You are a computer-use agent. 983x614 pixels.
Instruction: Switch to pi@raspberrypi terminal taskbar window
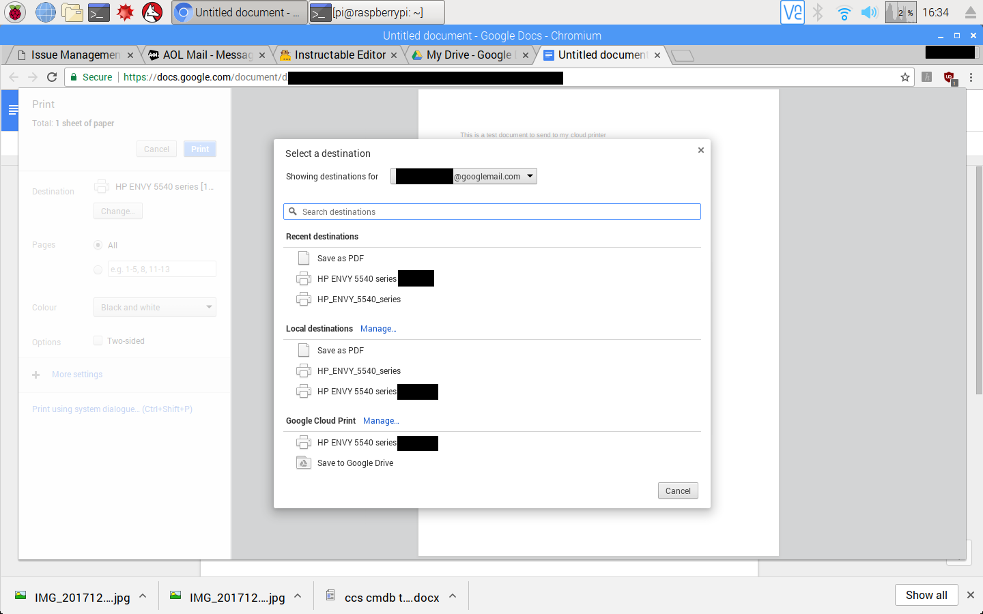pyautogui.click(x=377, y=12)
